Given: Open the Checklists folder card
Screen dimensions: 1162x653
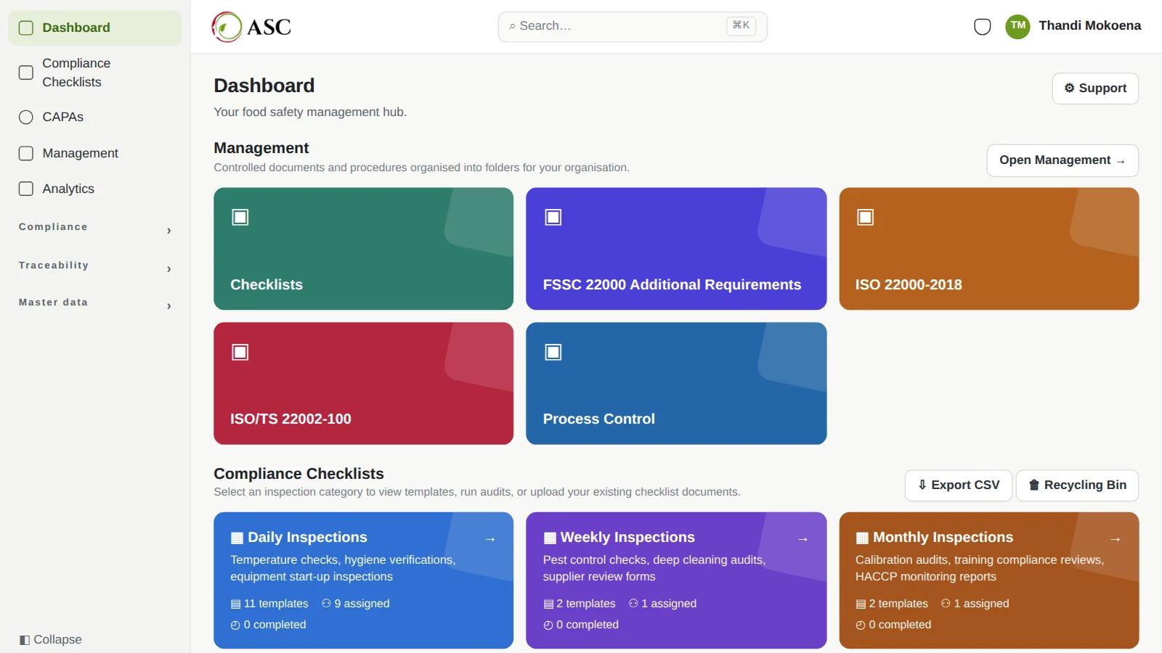Looking at the screenshot, I should [x=363, y=249].
